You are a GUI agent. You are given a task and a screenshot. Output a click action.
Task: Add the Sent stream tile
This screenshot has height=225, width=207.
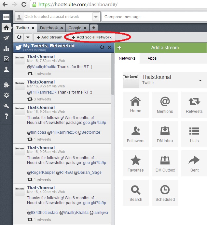click(x=194, y=163)
